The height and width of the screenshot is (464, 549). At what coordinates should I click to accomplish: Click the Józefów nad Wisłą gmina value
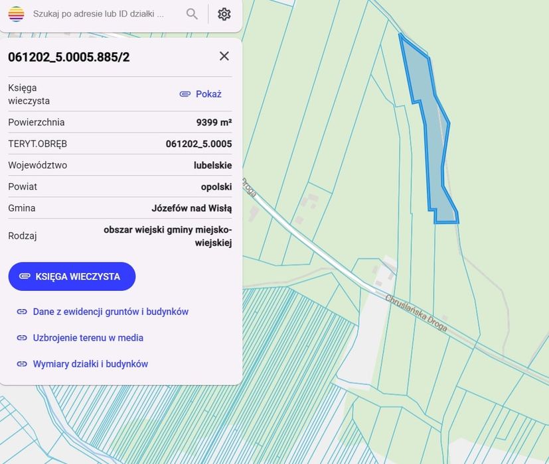coord(192,208)
